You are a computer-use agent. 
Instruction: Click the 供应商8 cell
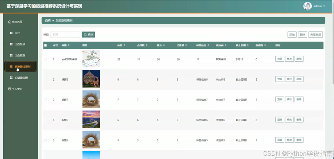220,79
